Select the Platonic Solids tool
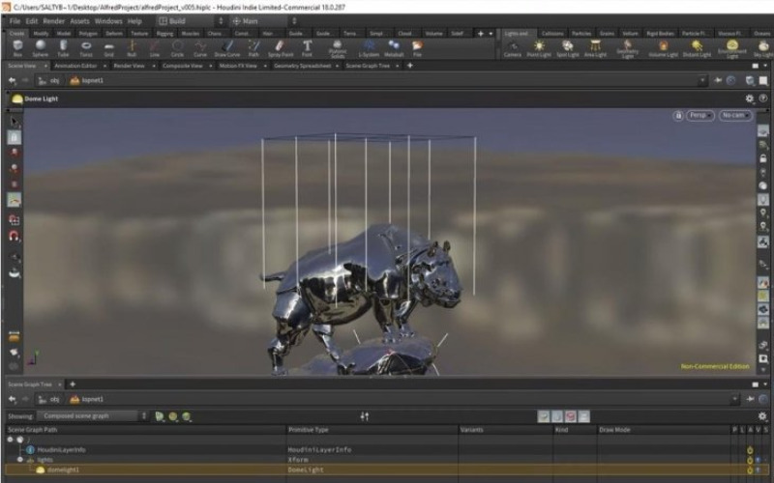 coord(338,49)
